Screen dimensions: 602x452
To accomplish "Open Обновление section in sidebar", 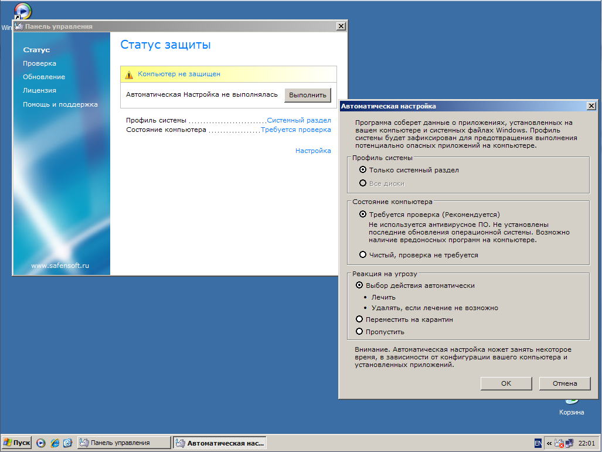I will (x=44, y=77).
